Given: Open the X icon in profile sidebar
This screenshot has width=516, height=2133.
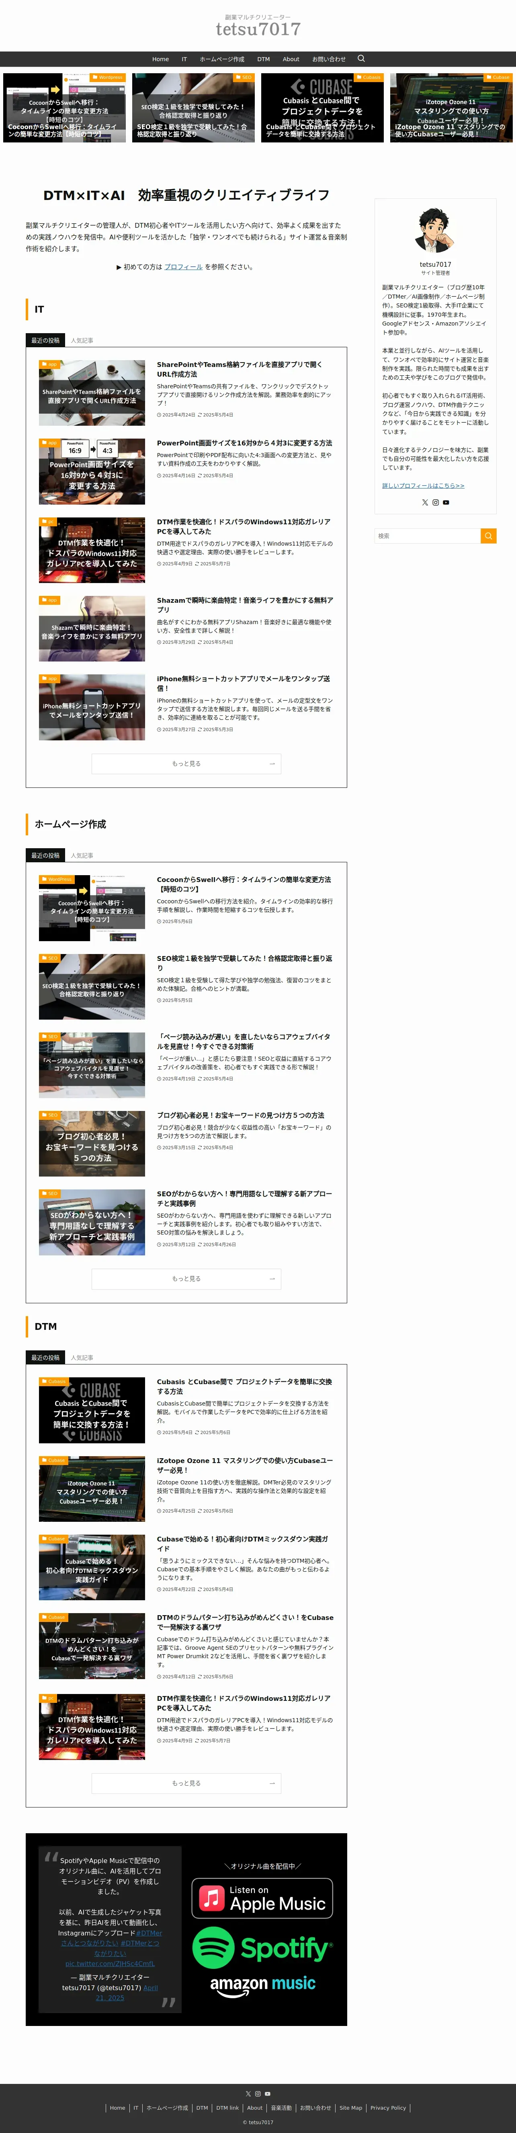Looking at the screenshot, I should [425, 503].
